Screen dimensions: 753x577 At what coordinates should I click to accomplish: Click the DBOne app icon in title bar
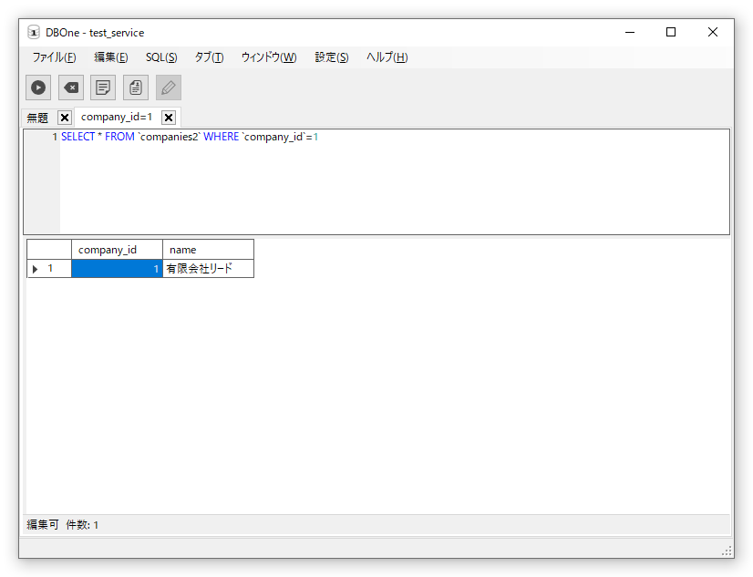point(34,33)
